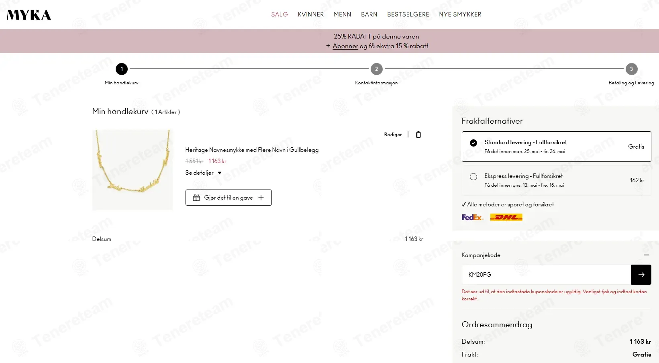Click the 25% RABATT banner text
The width and height of the screenshot is (659, 363).
pos(376,37)
